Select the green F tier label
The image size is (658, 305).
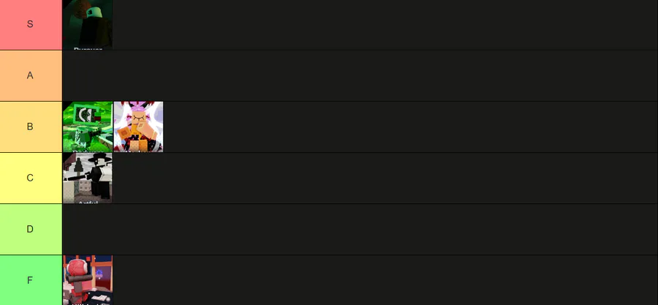[x=31, y=280]
